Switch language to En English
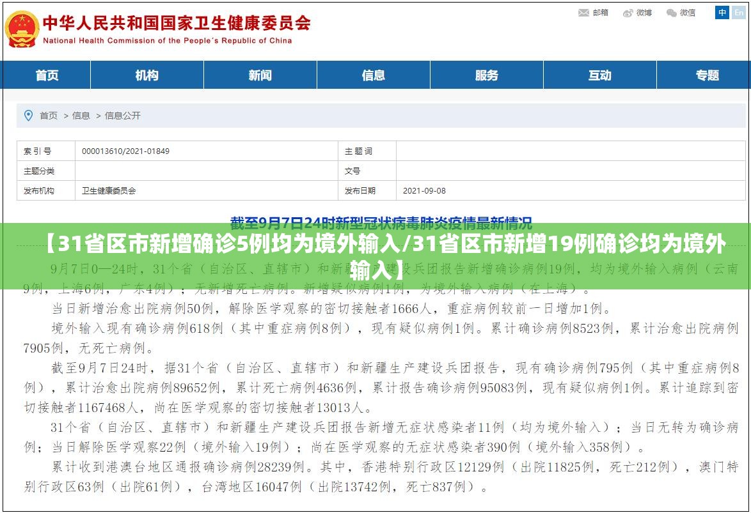Image resolution: width=751 pixels, height=513 pixels. pos(739,12)
